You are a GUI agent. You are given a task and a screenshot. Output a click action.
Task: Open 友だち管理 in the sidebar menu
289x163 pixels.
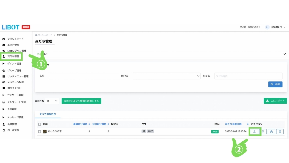(13, 57)
